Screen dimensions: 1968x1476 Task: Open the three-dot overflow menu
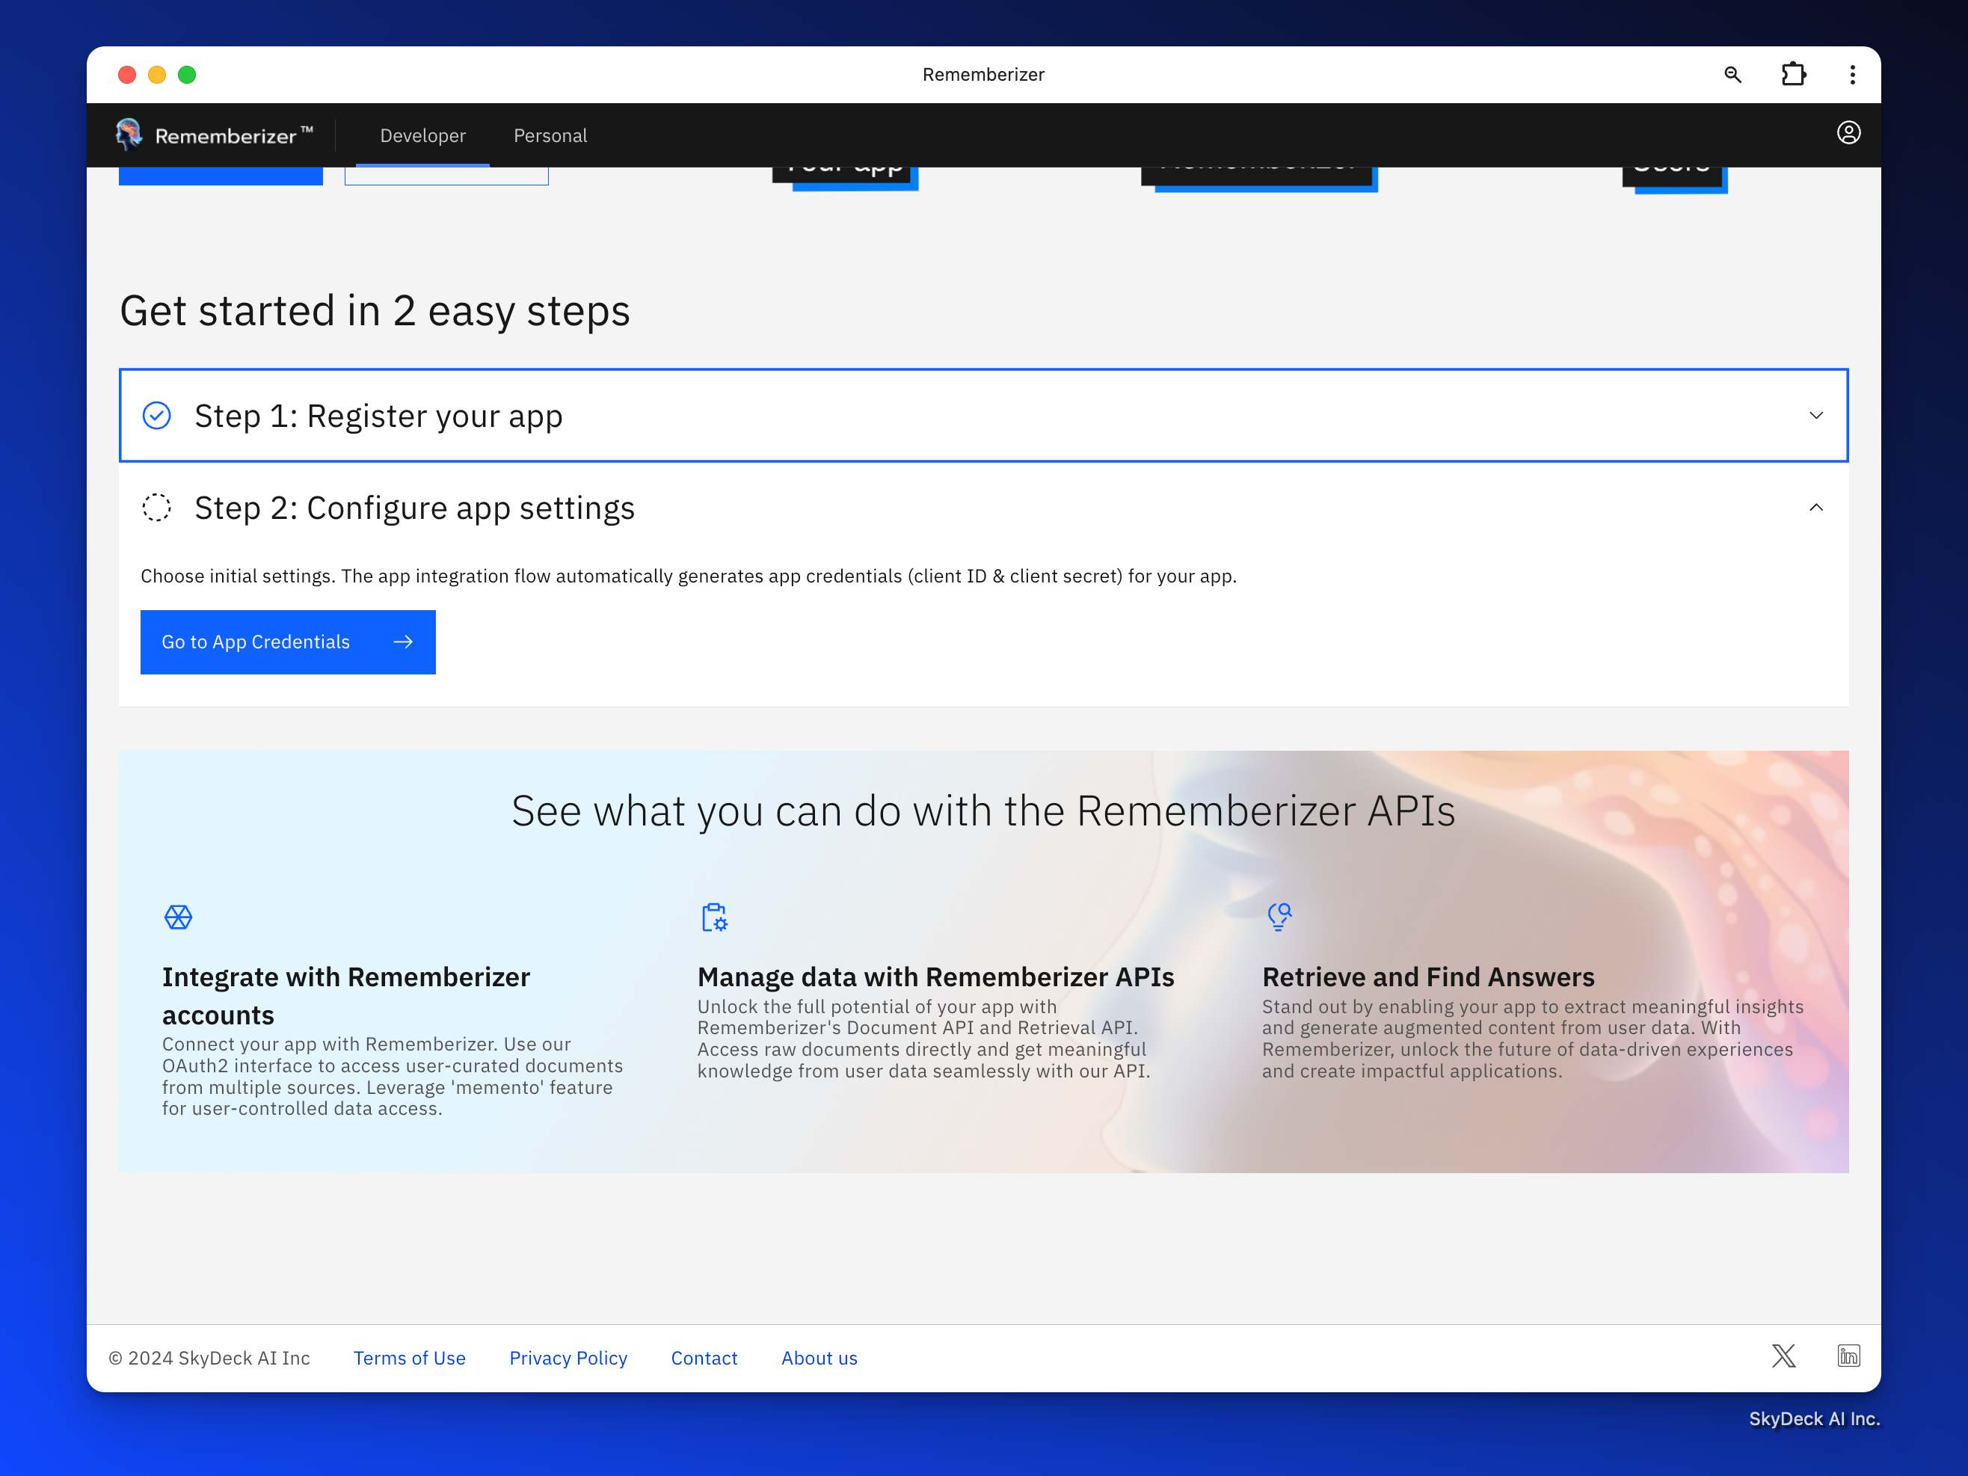pos(1851,75)
